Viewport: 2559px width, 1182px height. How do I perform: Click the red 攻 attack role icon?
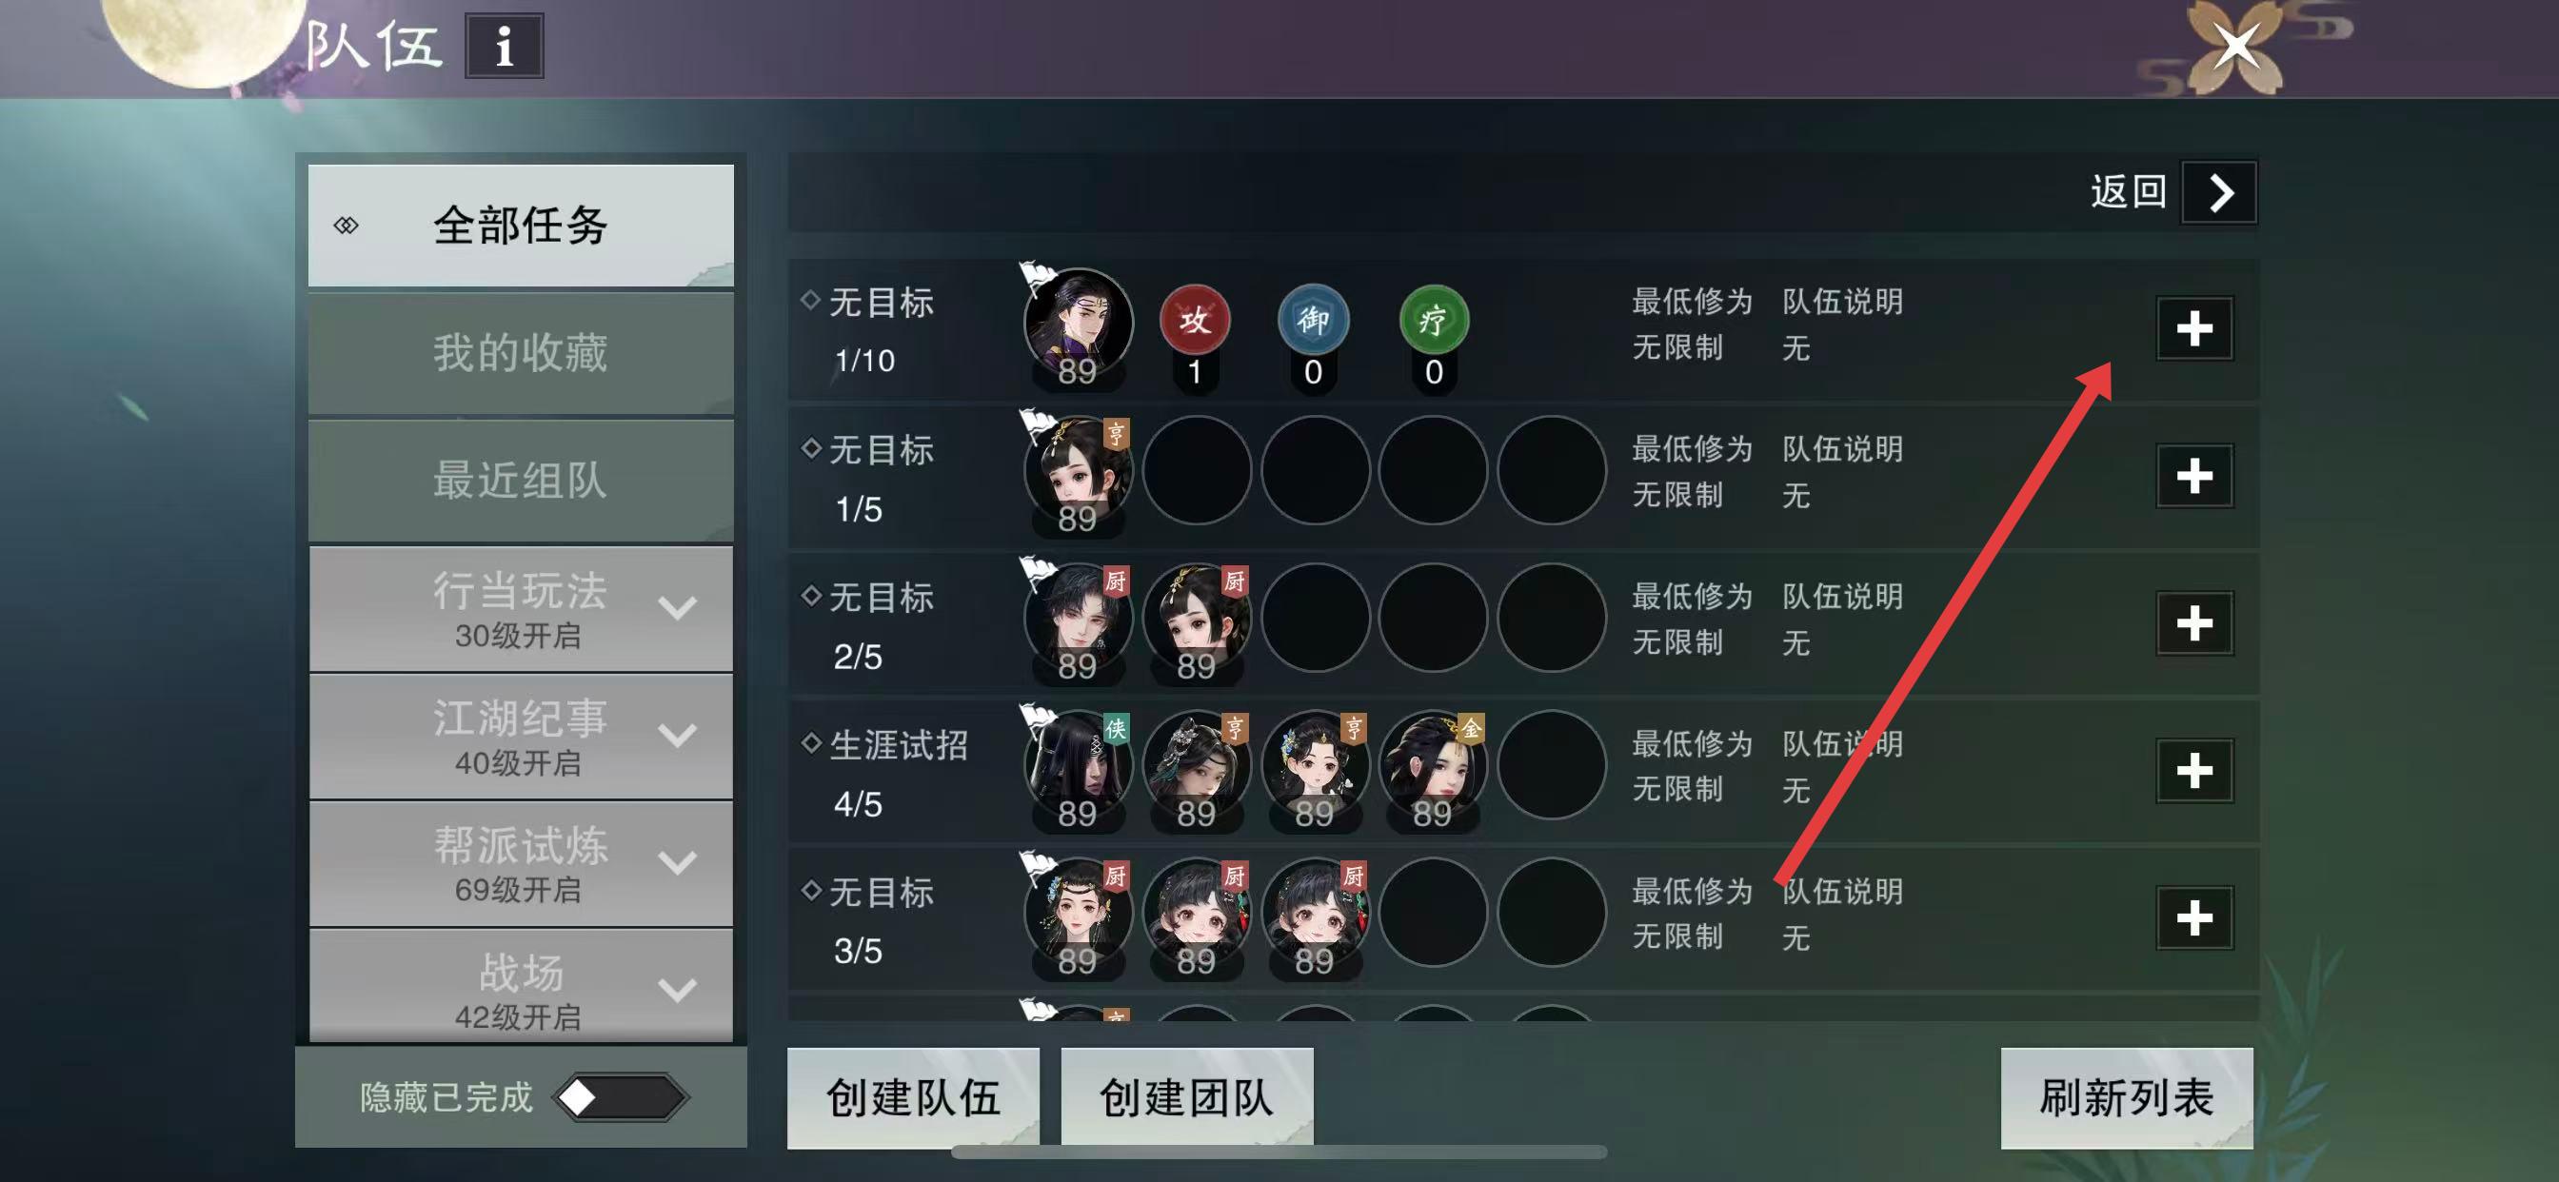pyautogui.click(x=1194, y=320)
